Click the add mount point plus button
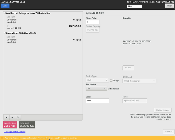The height and width of the screenshot is (140, 175). (x=6, y=117)
